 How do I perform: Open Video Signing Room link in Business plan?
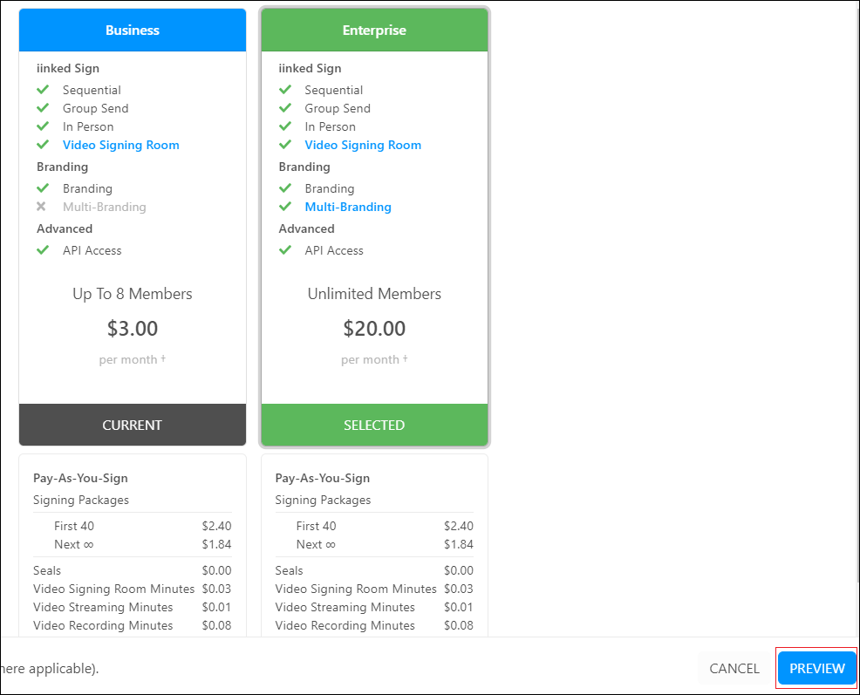120,145
